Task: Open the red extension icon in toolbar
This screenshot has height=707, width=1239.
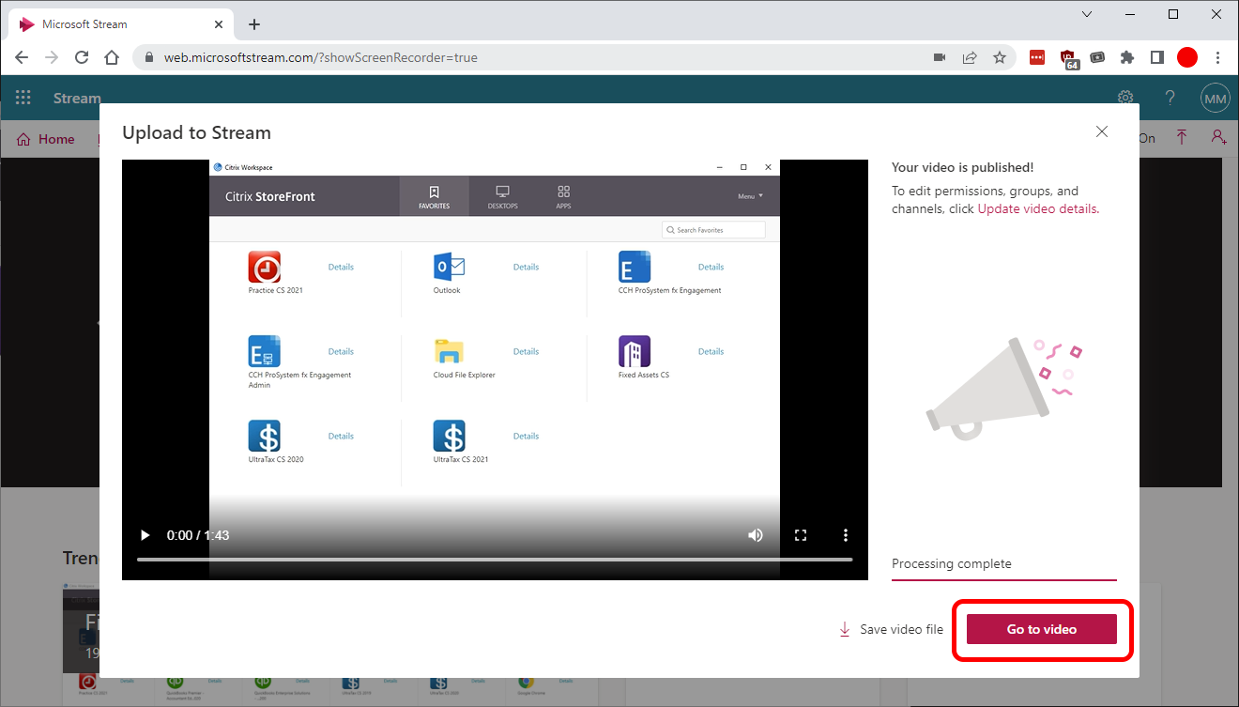Action: click(1037, 57)
